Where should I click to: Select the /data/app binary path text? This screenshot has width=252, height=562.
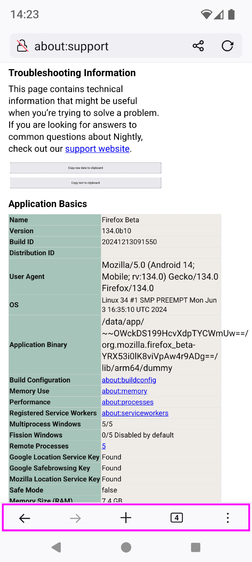point(175,345)
